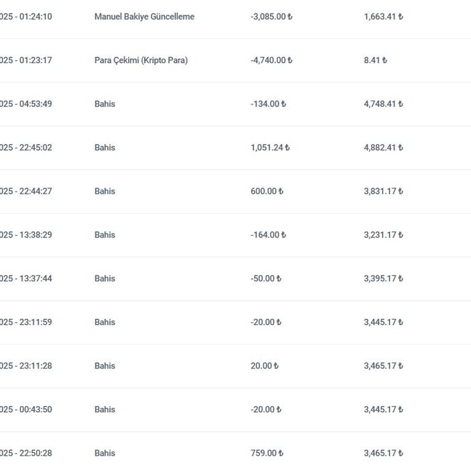Click the 3,395.17 ₺ balance
Image resolution: width=471 pixels, height=471 pixels.
383,278
